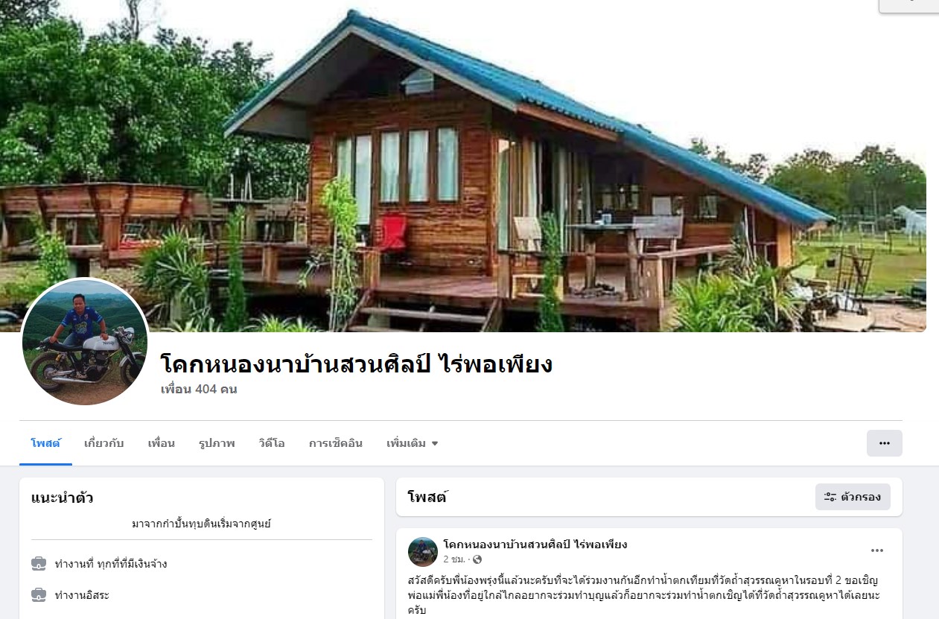Screen dimensions: 939x619
Task: Open the เพื่อน tab
Action: 161,443
